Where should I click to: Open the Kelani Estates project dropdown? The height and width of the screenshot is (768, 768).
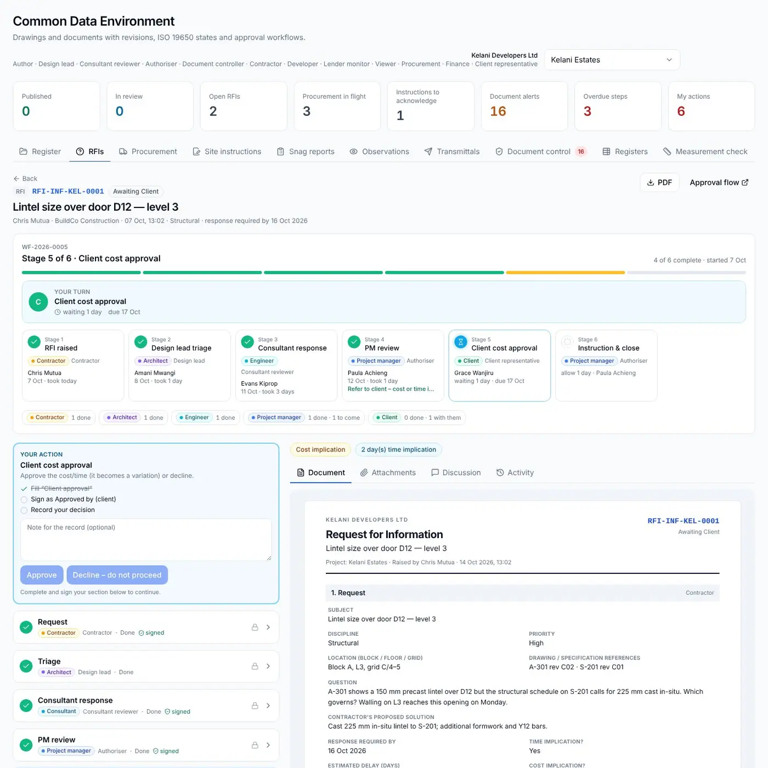[612, 60]
